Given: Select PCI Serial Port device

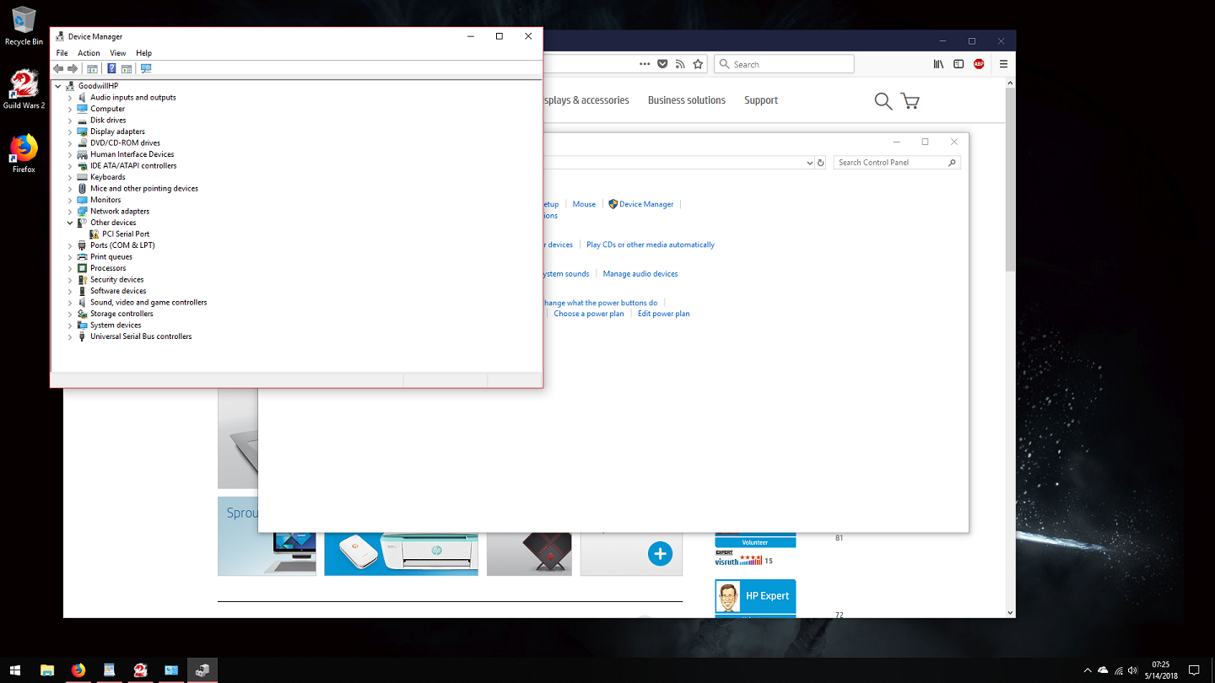Looking at the screenshot, I should point(126,234).
